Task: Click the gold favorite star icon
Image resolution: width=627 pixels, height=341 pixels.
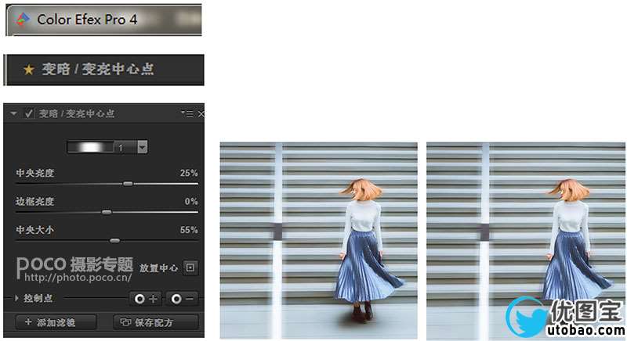Action: 28,70
